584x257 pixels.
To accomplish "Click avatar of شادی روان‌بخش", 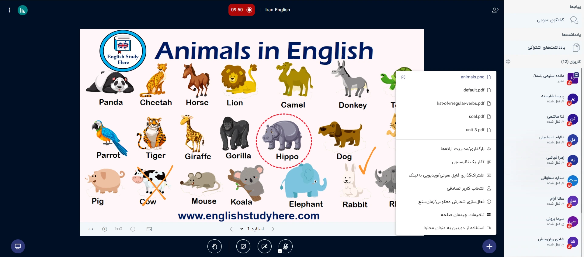I will coord(573,242).
